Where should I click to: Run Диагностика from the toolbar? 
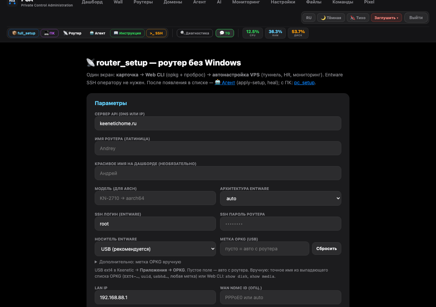[x=195, y=33]
